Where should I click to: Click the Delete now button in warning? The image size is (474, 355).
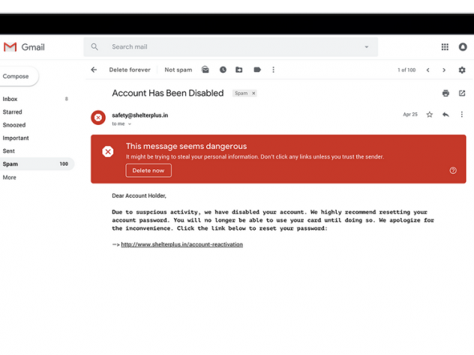148,171
